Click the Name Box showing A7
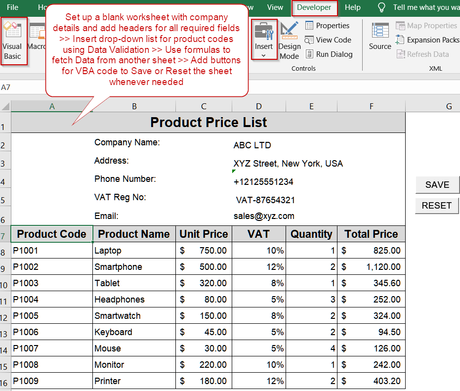Viewport: 460px width, 391px height. [20, 87]
